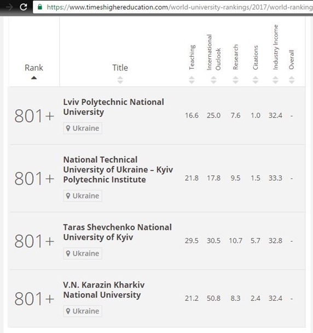Open National Technical University of Ukraine link
Viewport: 313px width, 333px height.
pyautogui.click(x=118, y=169)
